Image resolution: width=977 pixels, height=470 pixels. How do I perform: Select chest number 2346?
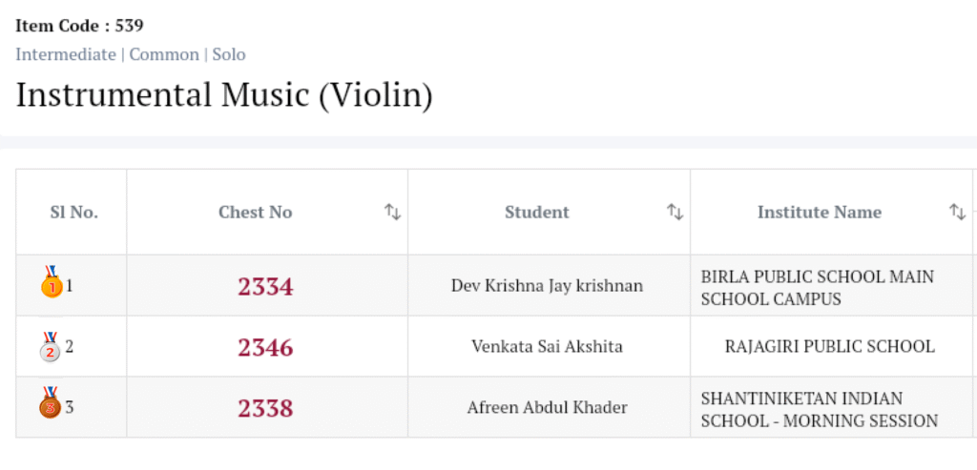click(265, 347)
